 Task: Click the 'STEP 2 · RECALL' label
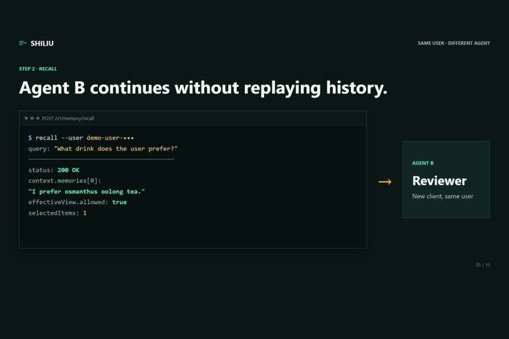point(38,69)
